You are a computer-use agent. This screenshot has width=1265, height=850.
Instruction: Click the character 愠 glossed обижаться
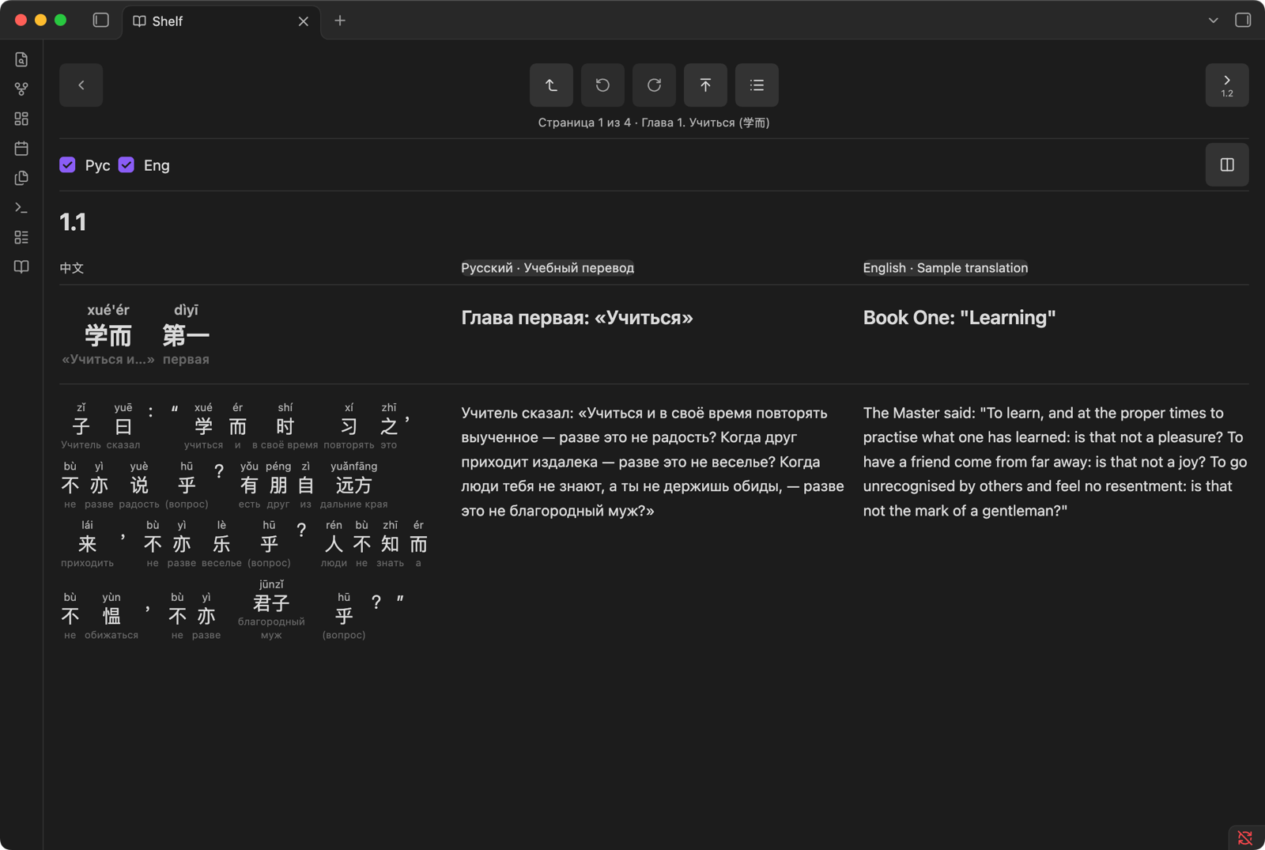(111, 616)
